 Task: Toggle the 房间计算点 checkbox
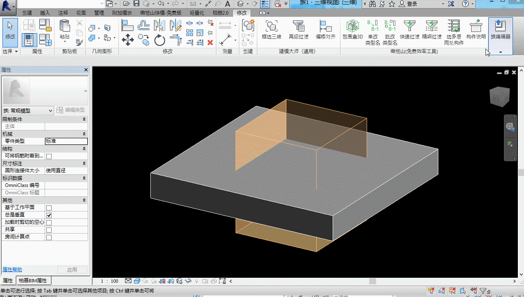49,237
